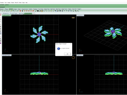Click the zoom extents icon with four arrows
This screenshot has width=127, height=95.
(7, 11)
